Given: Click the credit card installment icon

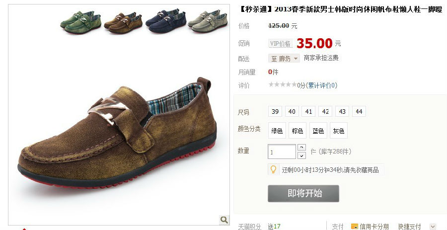Looking at the screenshot, I should click(354, 227).
